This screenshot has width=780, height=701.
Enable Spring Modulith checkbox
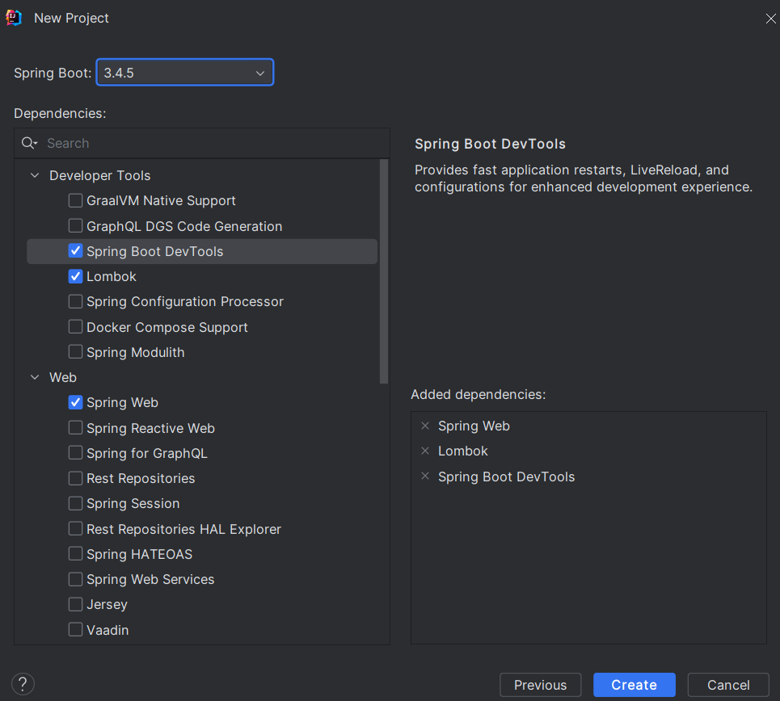click(x=75, y=351)
